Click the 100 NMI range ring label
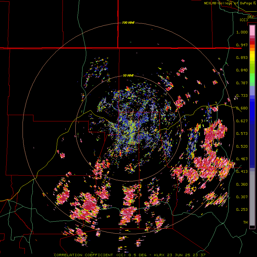The height and width of the screenshot is (257, 257). click(x=128, y=23)
